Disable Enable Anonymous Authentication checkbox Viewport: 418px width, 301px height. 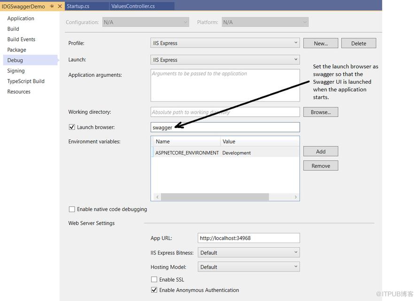tap(154, 290)
